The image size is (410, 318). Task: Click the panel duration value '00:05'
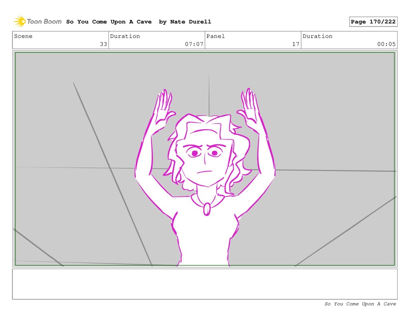(386, 44)
